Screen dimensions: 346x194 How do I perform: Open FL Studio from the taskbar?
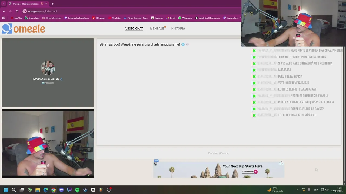tap(101, 190)
